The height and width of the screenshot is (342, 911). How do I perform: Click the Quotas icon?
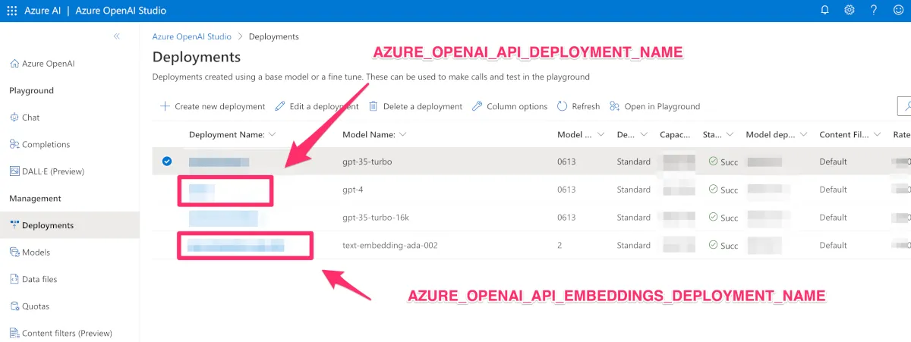14,306
